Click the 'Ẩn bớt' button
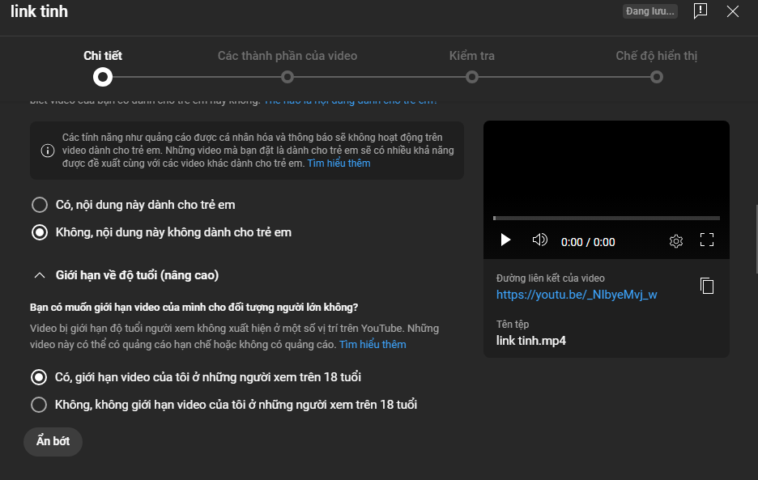Viewport: 758px width, 480px height. coord(53,441)
